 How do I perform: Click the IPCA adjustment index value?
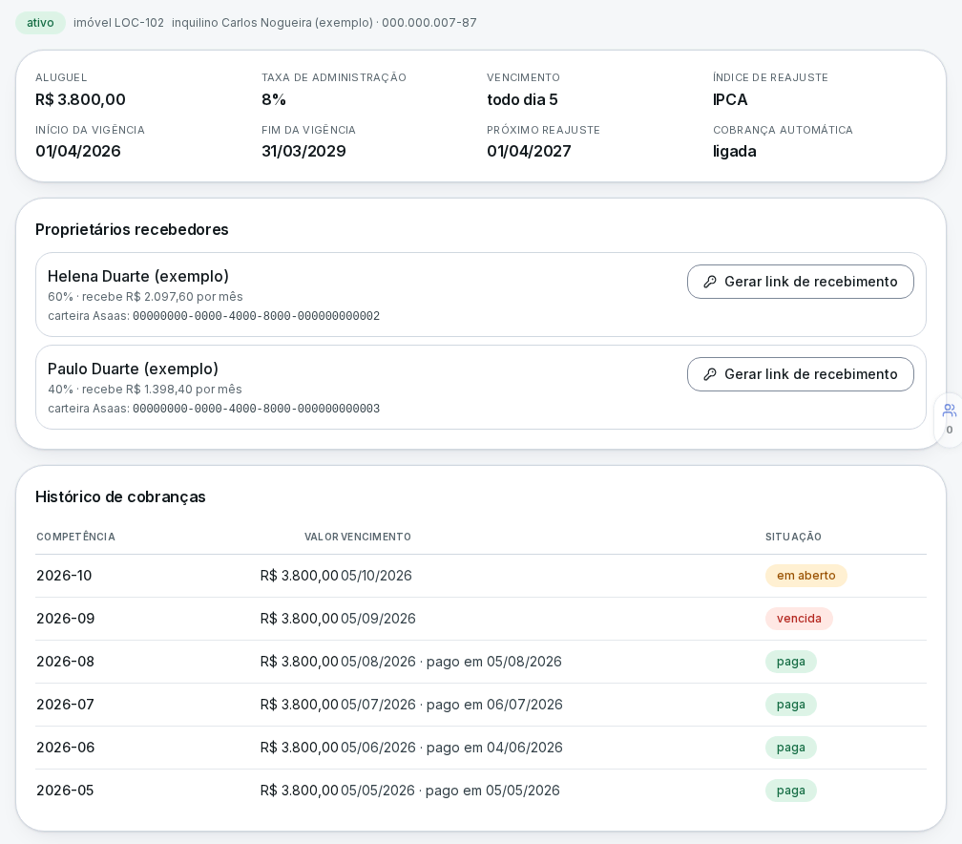(730, 99)
